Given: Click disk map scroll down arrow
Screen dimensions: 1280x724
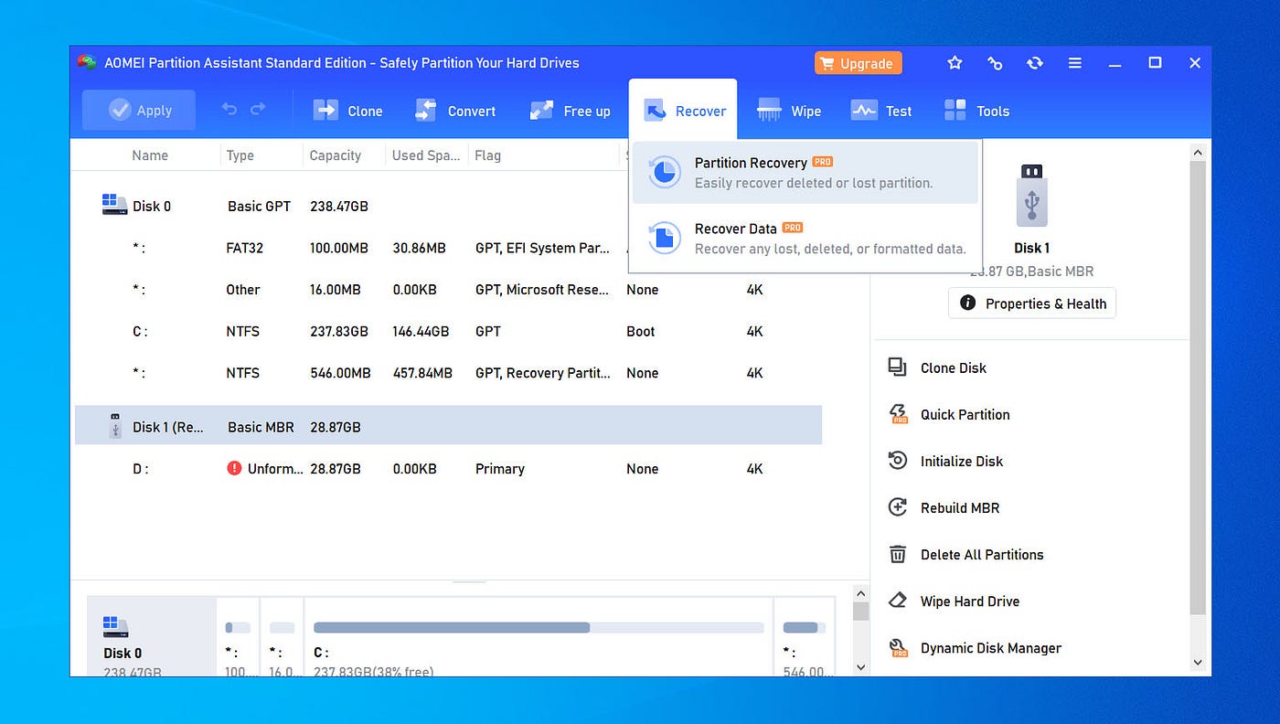Looking at the screenshot, I should [859, 667].
